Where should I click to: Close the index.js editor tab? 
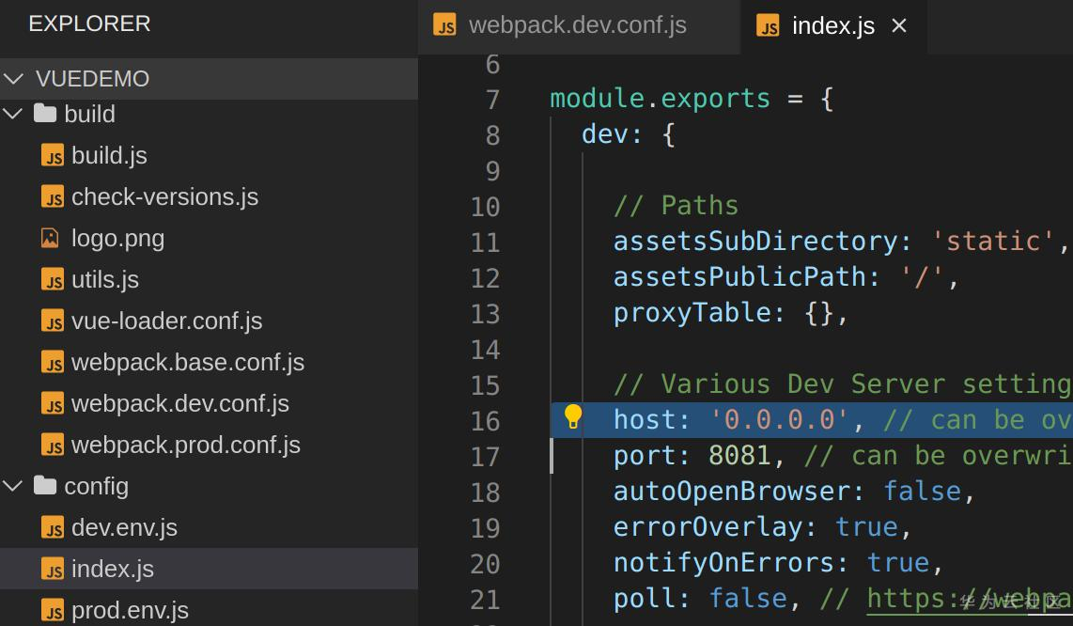pyautogui.click(x=899, y=25)
